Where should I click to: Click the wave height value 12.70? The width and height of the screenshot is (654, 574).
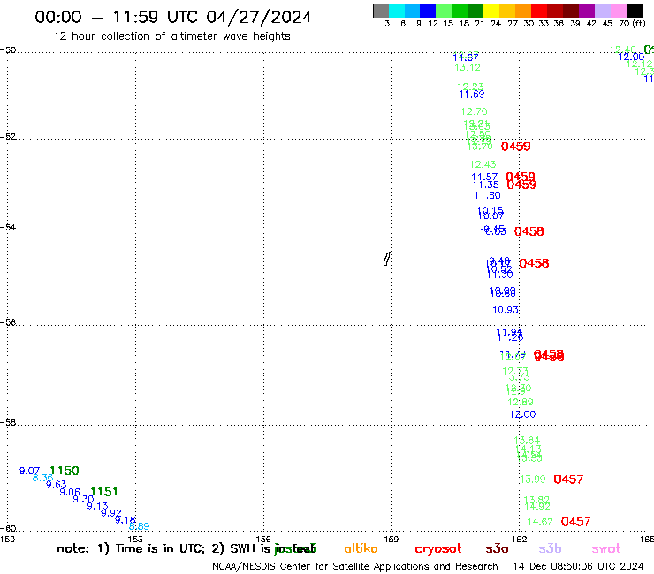click(x=474, y=112)
